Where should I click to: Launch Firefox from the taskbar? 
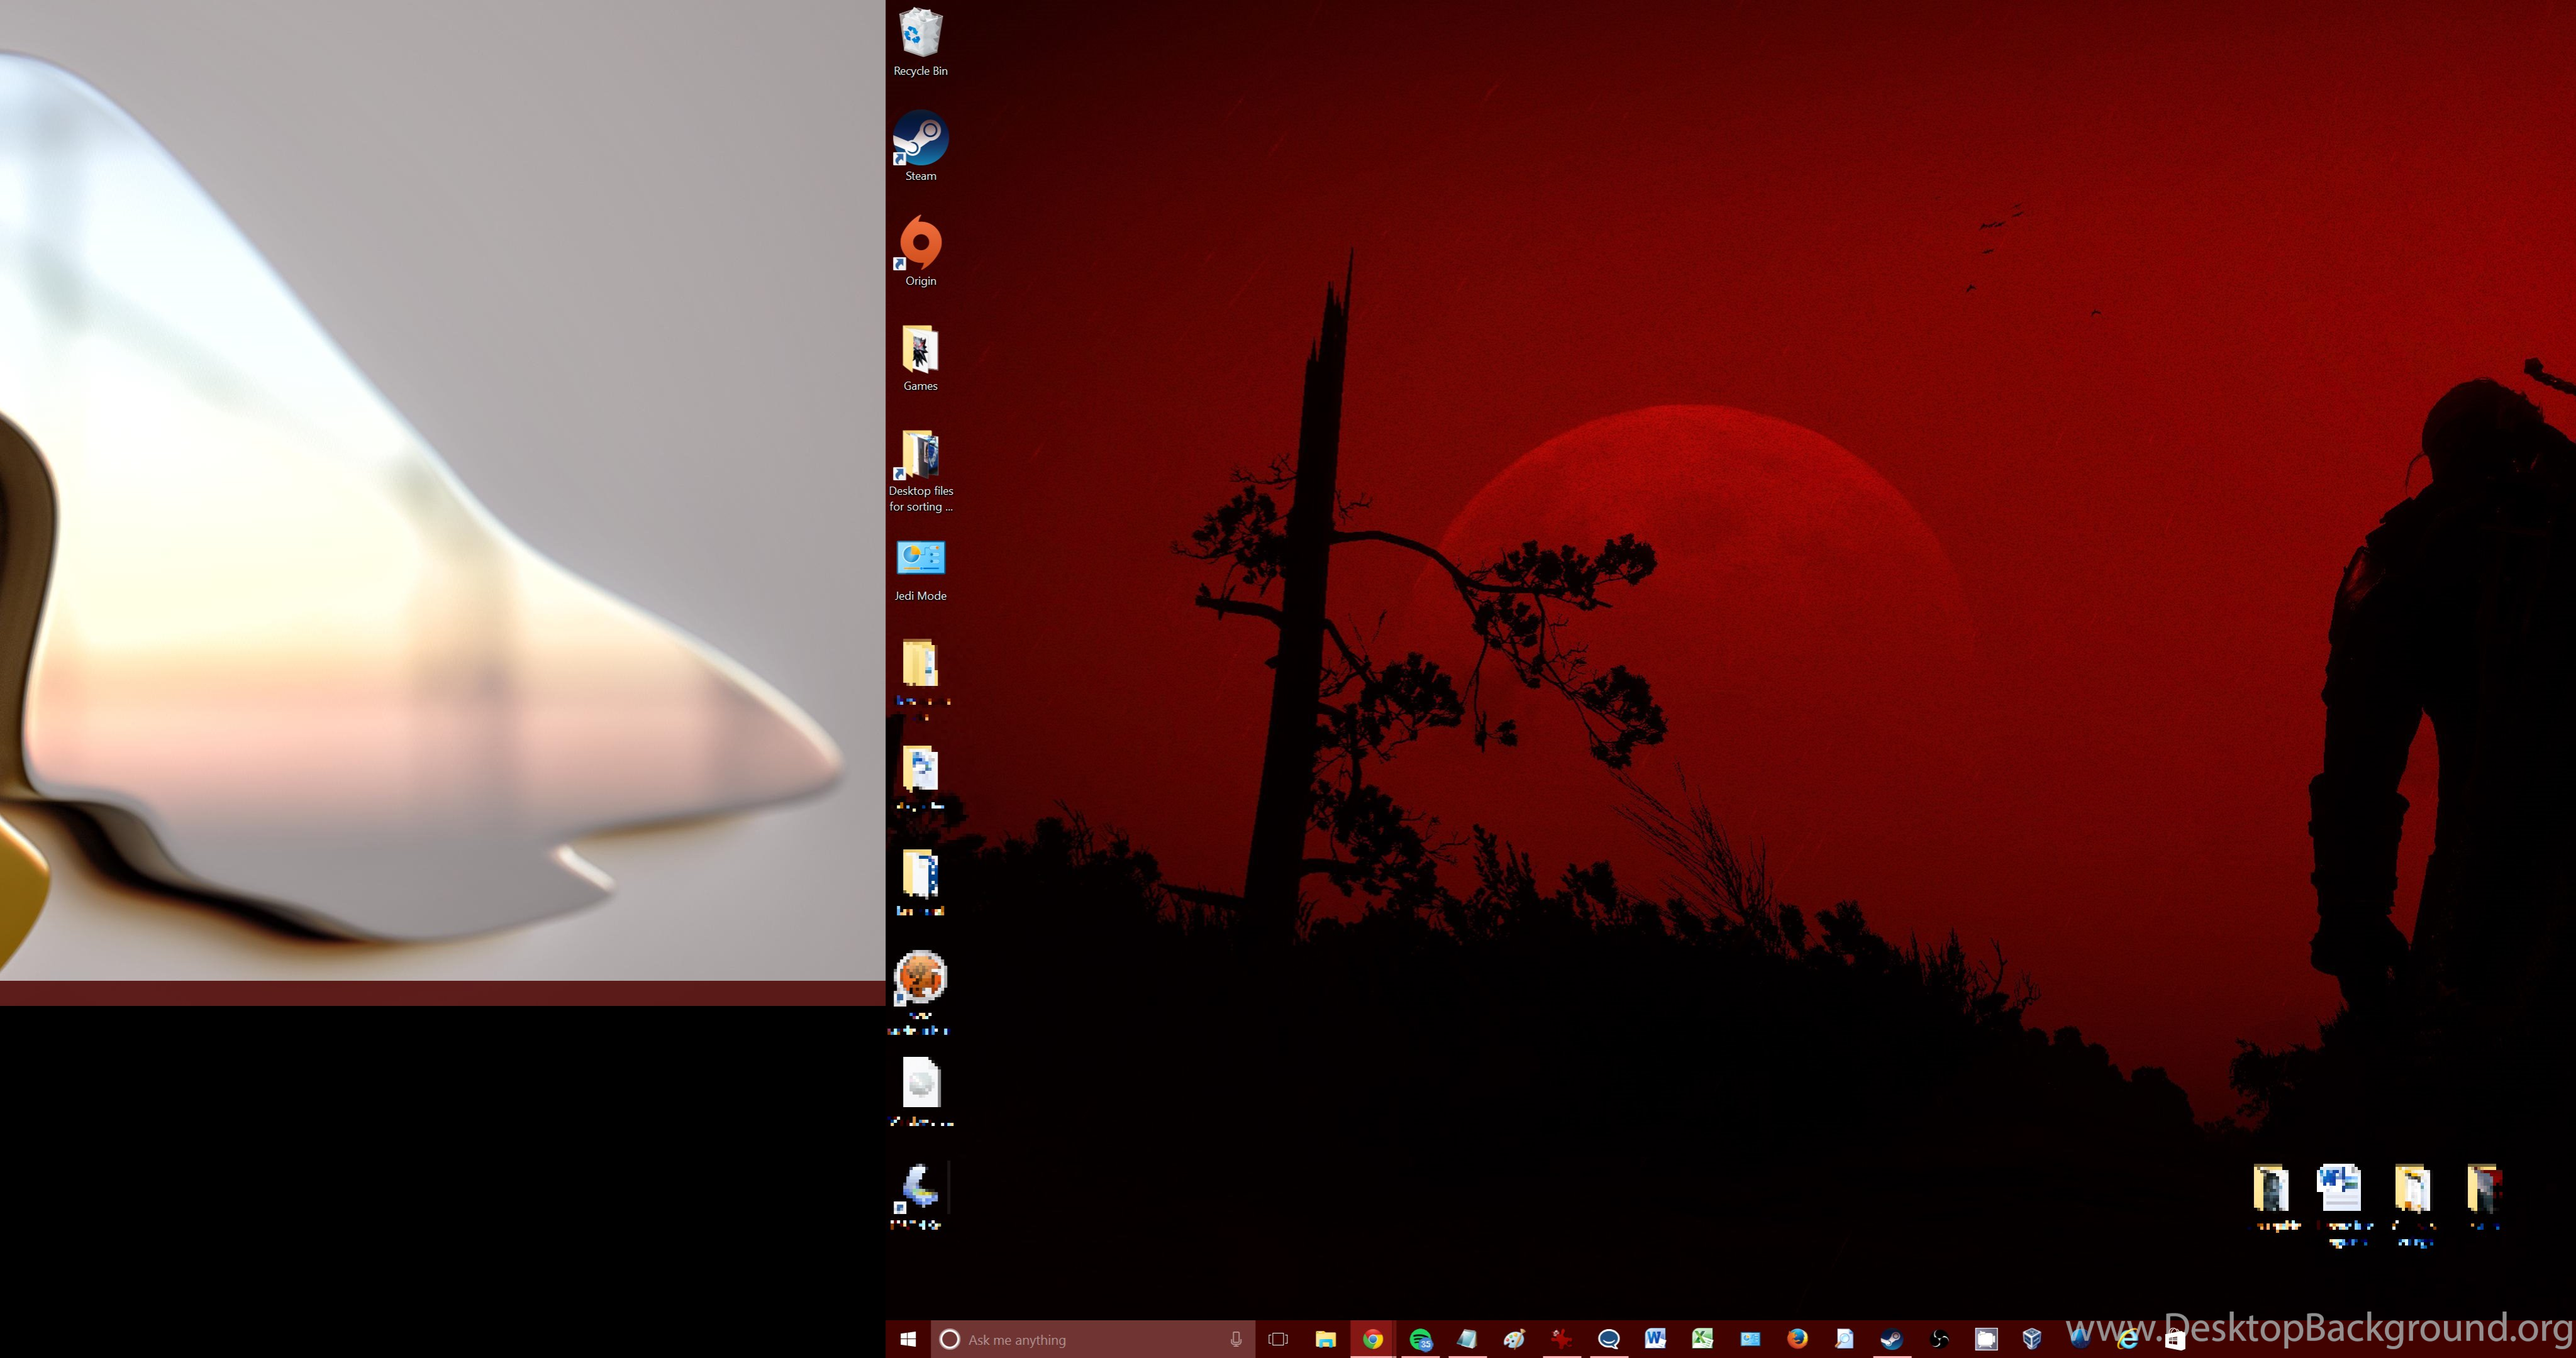pyautogui.click(x=1797, y=1339)
